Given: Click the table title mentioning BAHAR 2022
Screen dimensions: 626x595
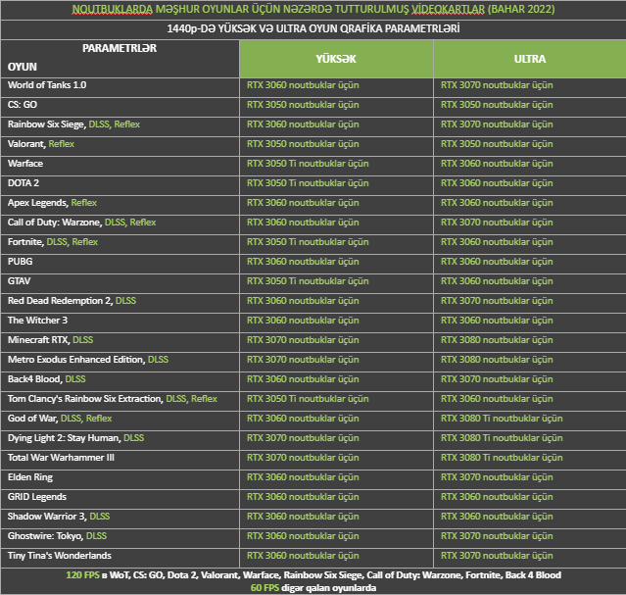Looking at the screenshot, I should click(x=313, y=9).
